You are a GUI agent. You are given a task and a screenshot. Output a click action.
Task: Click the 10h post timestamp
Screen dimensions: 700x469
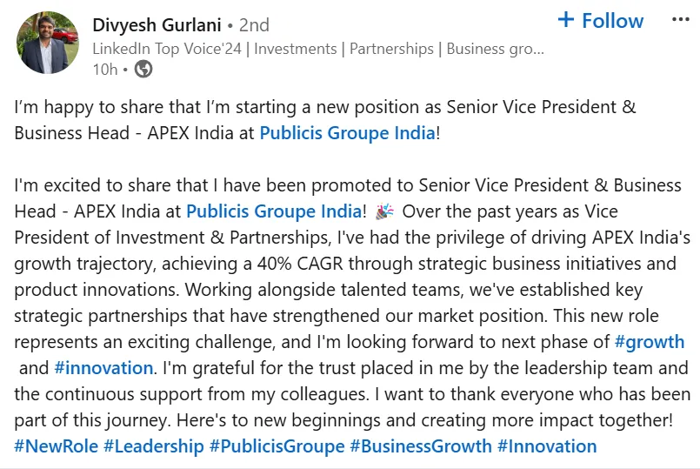pyautogui.click(x=104, y=70)
